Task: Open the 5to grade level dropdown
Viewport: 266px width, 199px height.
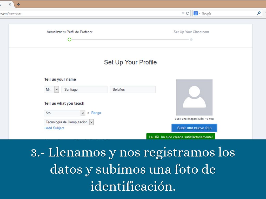Action: pos(83,113)
